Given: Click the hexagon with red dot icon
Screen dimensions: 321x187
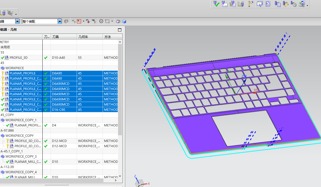Looking at the screenshot, I should click(101, 21).
